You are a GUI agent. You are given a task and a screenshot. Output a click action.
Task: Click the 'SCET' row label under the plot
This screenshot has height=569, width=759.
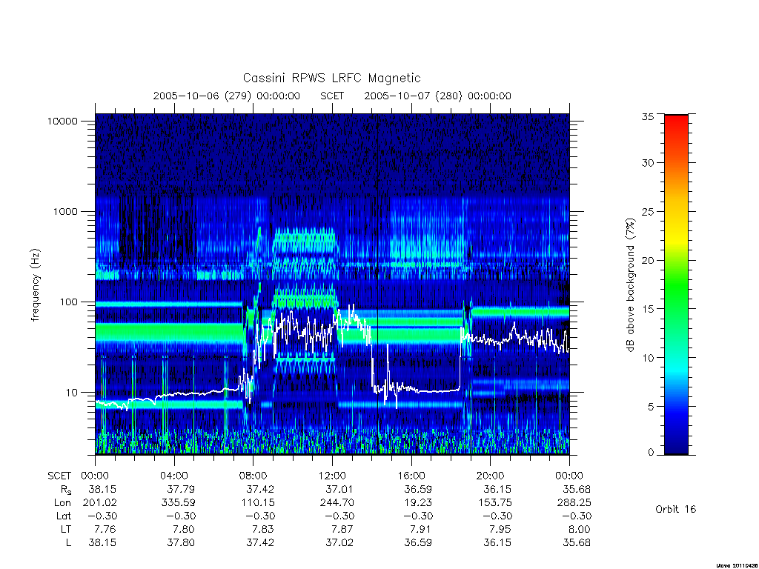[59, 476]
